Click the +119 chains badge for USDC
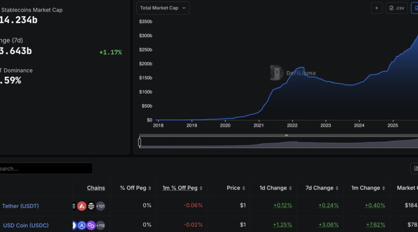The width and height of the screenshot is (418, 232). (100, 225)
